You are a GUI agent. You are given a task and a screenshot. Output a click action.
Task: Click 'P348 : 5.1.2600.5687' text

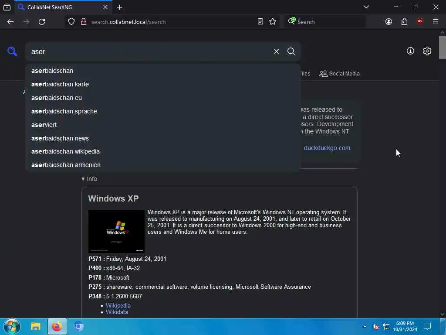[x=115, y=296]
